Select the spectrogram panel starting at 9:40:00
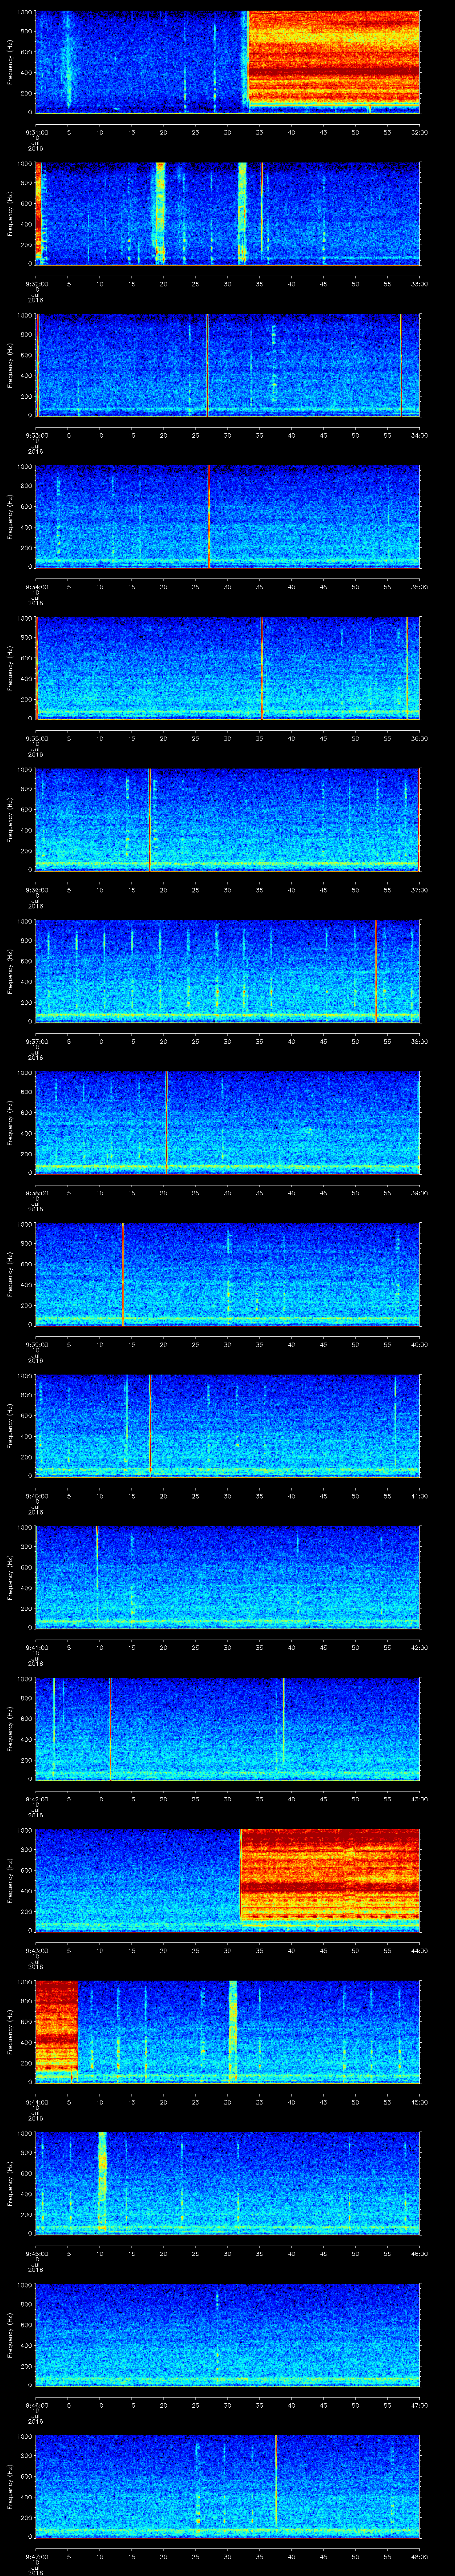Screen dimensions: 455x2576 [227, 1425]
